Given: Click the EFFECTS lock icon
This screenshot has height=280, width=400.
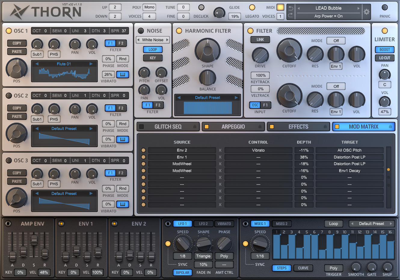Looking at the screenshot, I should pyautogui.click(x=325, y=127).
